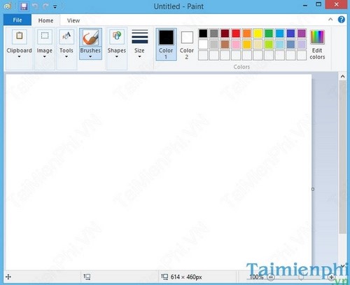Click the zoom in plus button
The image size is (350, 285).
[x=331, y=277]
